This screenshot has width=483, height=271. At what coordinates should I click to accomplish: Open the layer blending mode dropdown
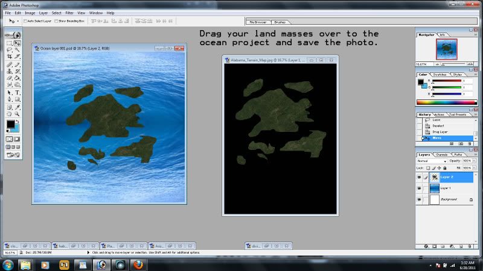pyautogui.click(x=432, y=161)
